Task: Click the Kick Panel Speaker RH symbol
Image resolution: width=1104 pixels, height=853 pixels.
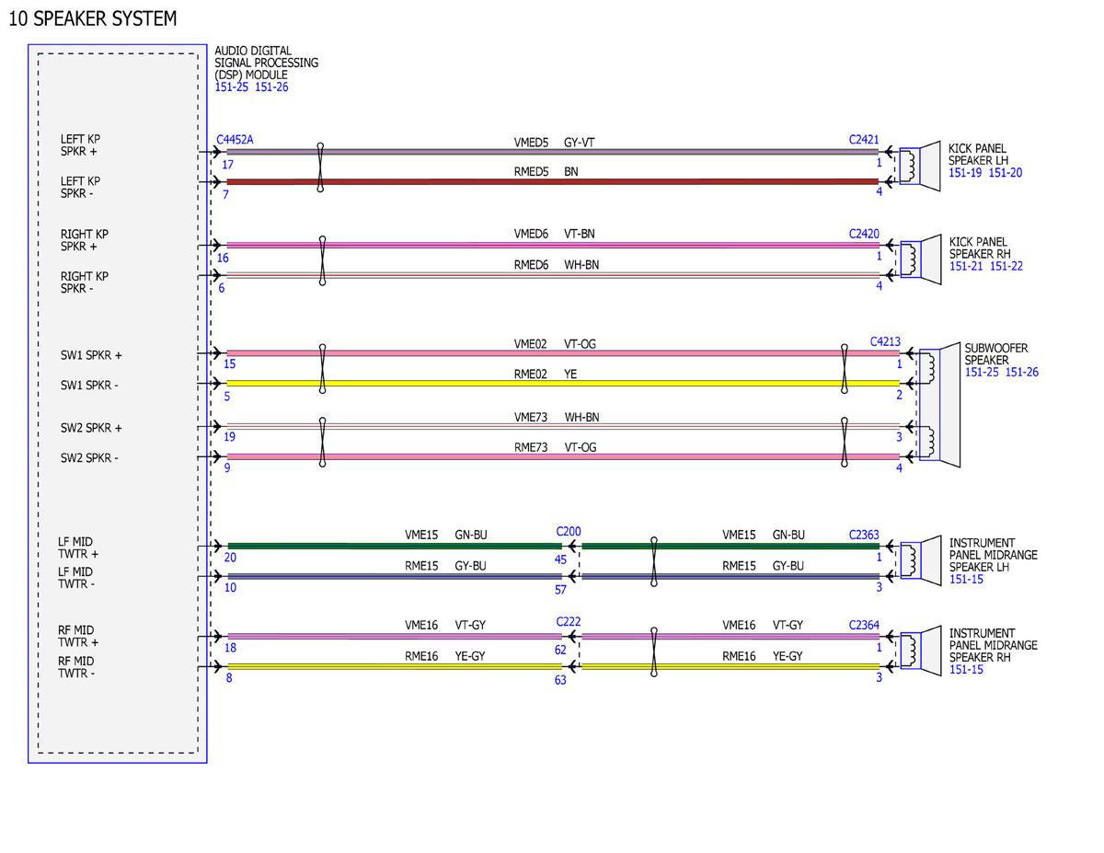Action: (920, 259)
